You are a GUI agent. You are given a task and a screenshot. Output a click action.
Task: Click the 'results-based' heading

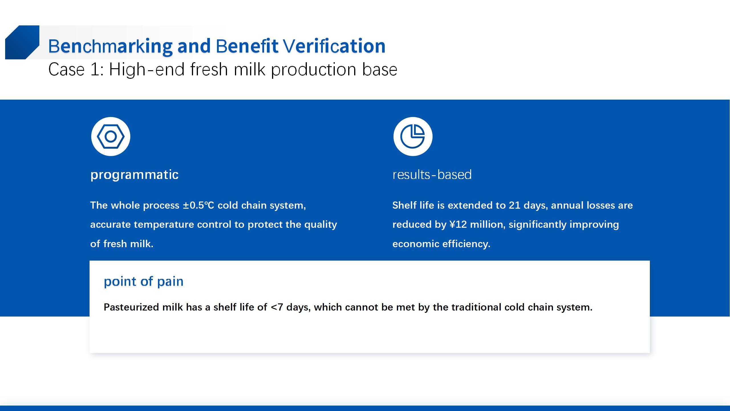click(x=432, y=174)
